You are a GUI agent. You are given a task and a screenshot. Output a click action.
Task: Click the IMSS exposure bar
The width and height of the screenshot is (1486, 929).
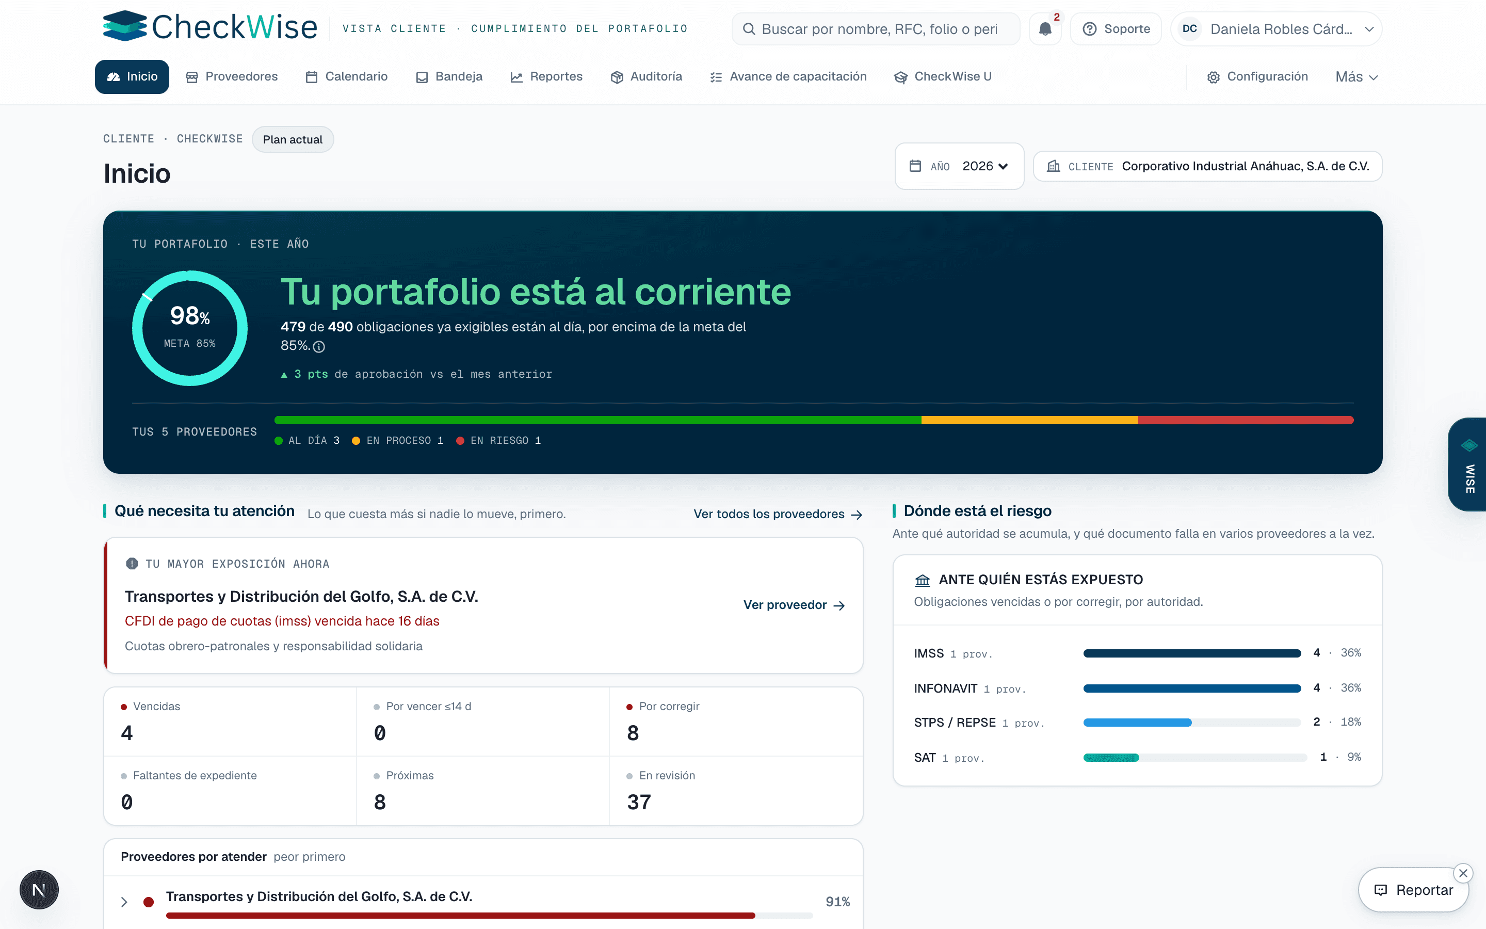(1192, 653)
